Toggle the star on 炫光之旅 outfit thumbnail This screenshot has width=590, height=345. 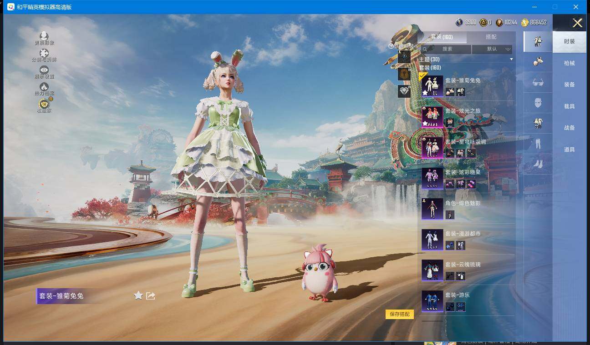tap(425, 123)
